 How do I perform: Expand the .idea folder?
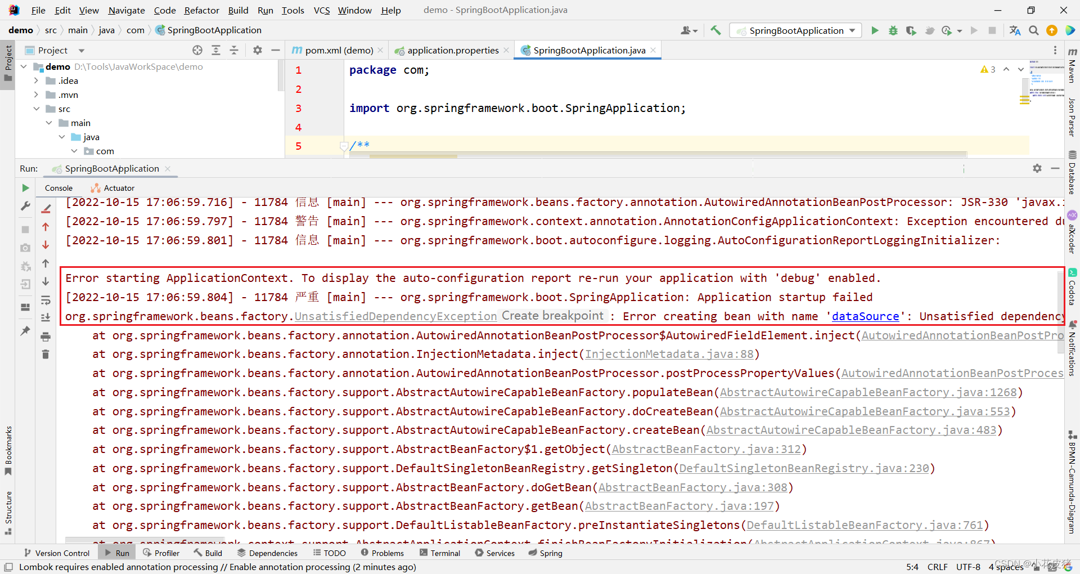coord(37,80)
